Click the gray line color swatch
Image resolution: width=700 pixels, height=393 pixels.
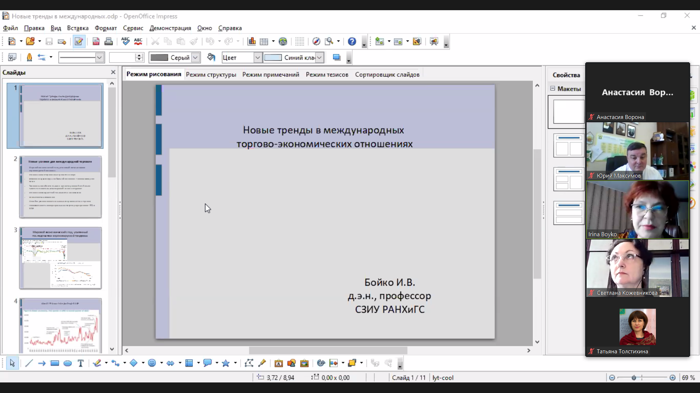click(159, 57)
